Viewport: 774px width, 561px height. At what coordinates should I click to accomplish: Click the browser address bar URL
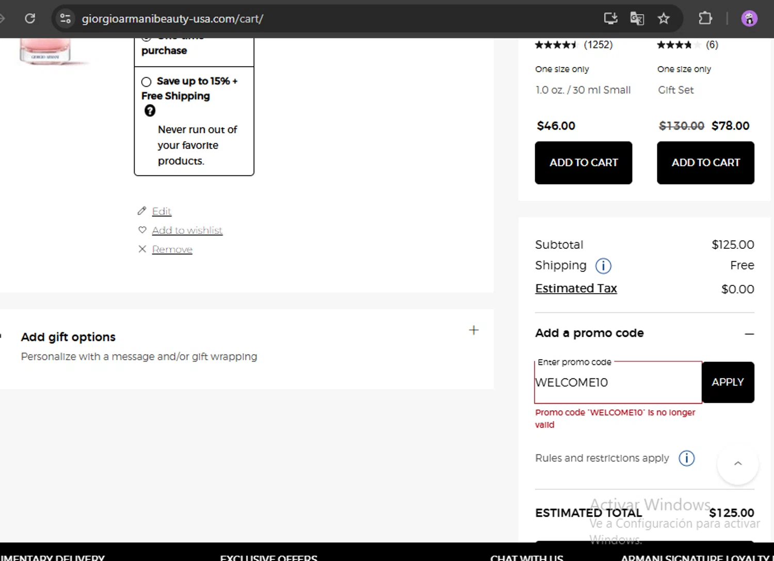(173, 19)
